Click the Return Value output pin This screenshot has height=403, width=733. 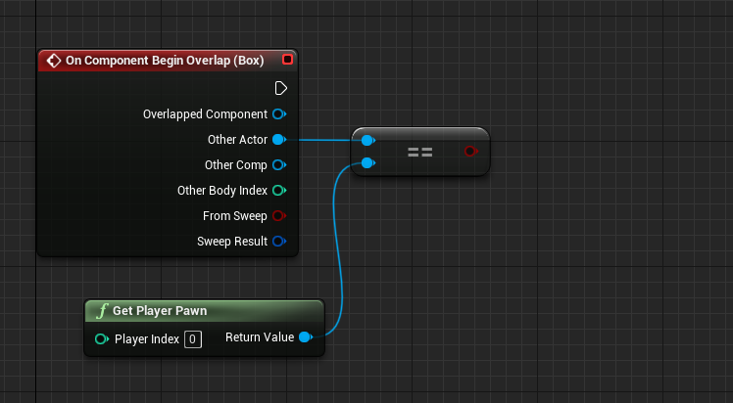point(306,336)
